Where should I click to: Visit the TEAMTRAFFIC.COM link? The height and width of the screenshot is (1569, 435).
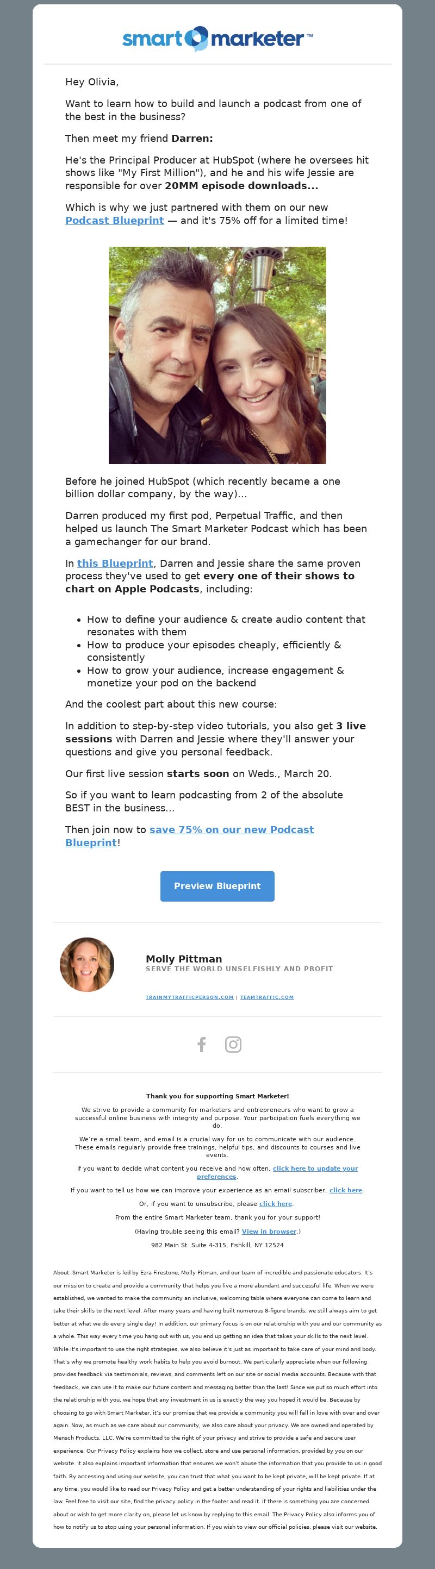pyautogui.click(x=267, y=997)
